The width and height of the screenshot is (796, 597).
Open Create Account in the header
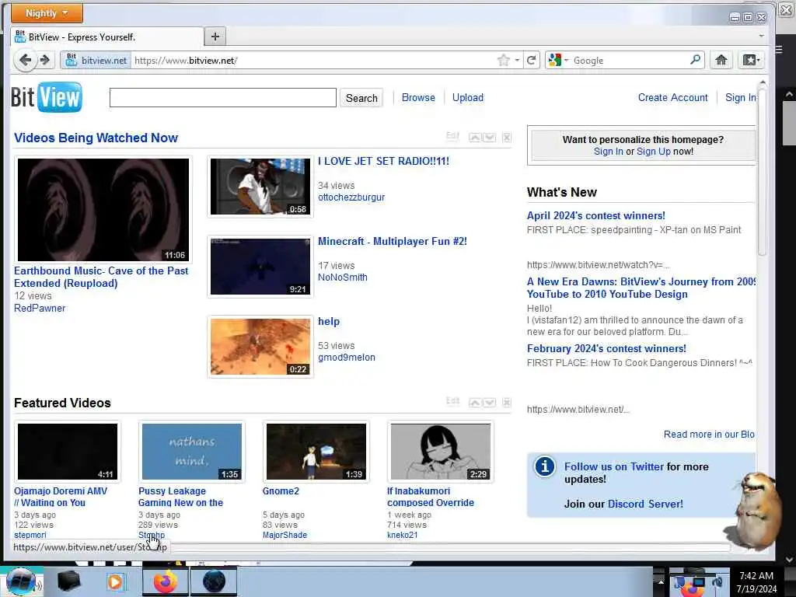(672, 97)
